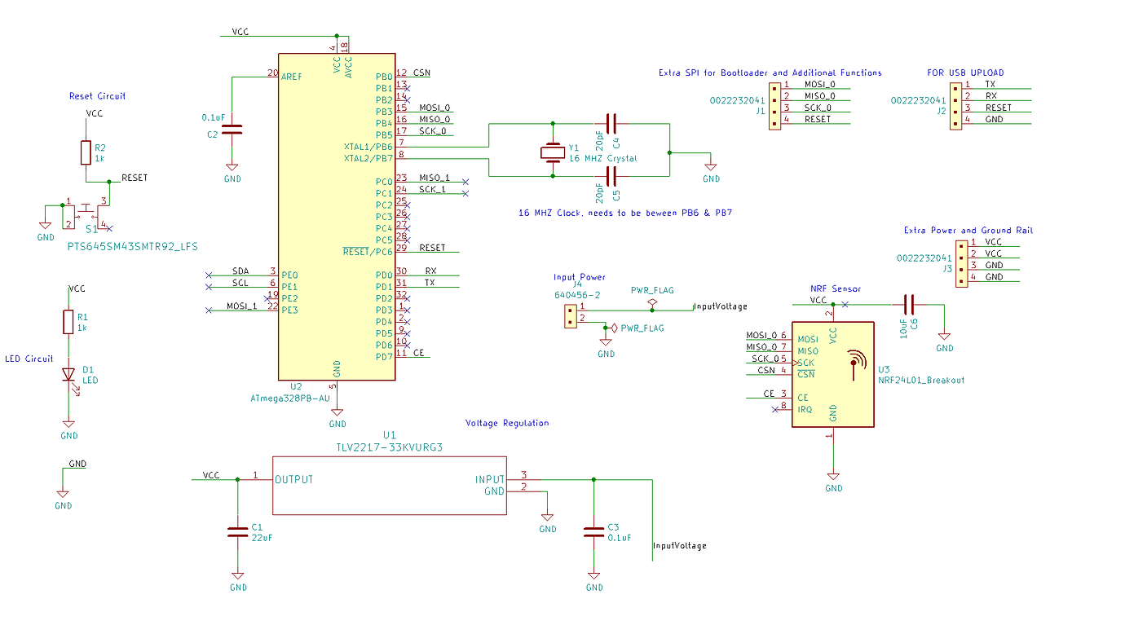The height and width of the screenshot is (634, 1125).
Task: Click the C2 0.1uF AREF capacitor
Action: click(232, 128)
